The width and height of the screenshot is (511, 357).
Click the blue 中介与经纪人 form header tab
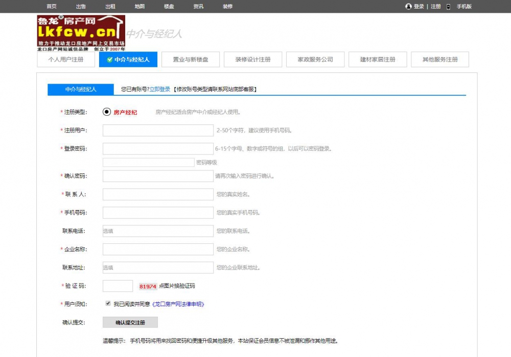point(81,89)
